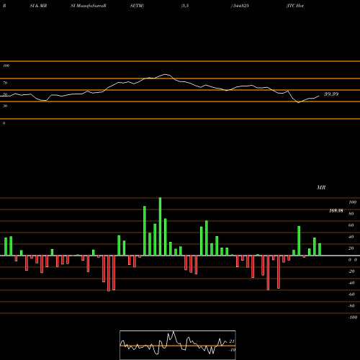Click the 70 label on RSI axis
The width and height of the screenshot is (360, 360).
(x=5, y=83)
